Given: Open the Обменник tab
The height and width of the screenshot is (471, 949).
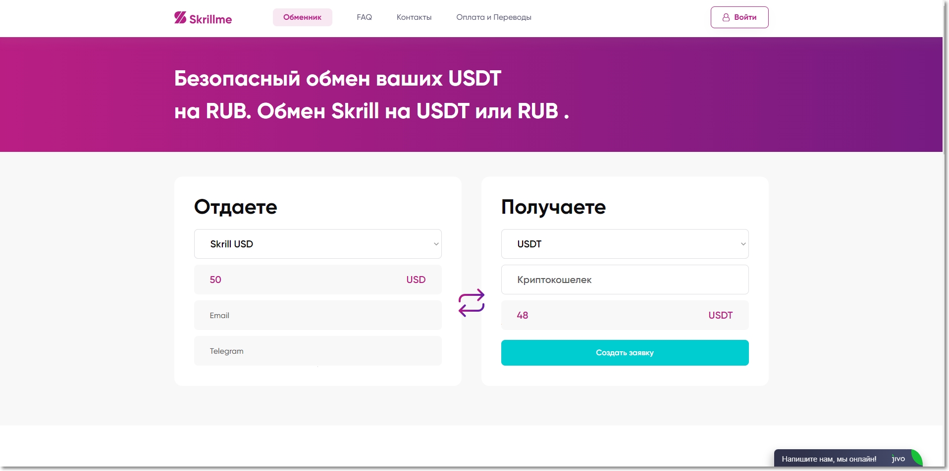Looking at the screenshot, I should coord(302,17).
